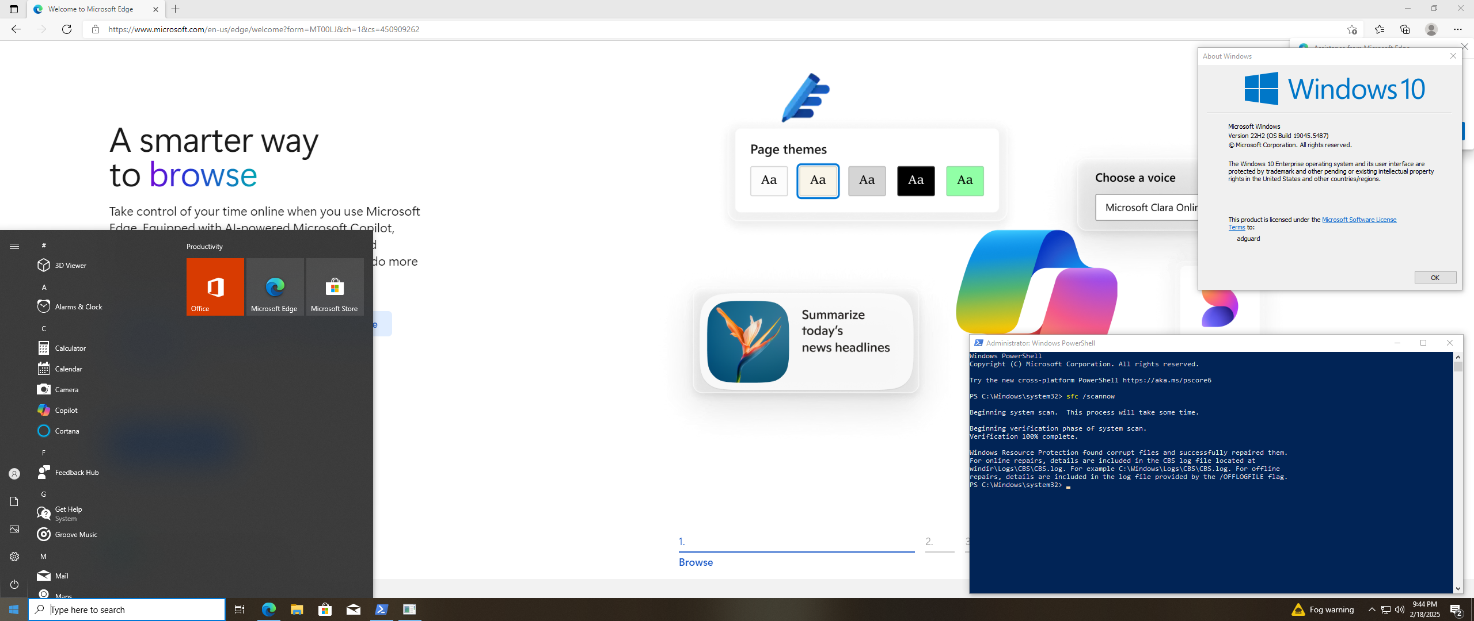Open Microsoft Store from the taskbar
Screen dimensions: 1474x621
(325, 609)
